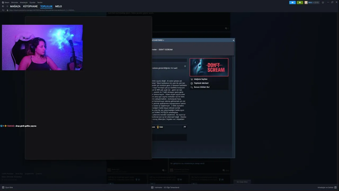Give an award with the Ödül button
Viewport: 339px width, 191px height.
click(160, 127)
